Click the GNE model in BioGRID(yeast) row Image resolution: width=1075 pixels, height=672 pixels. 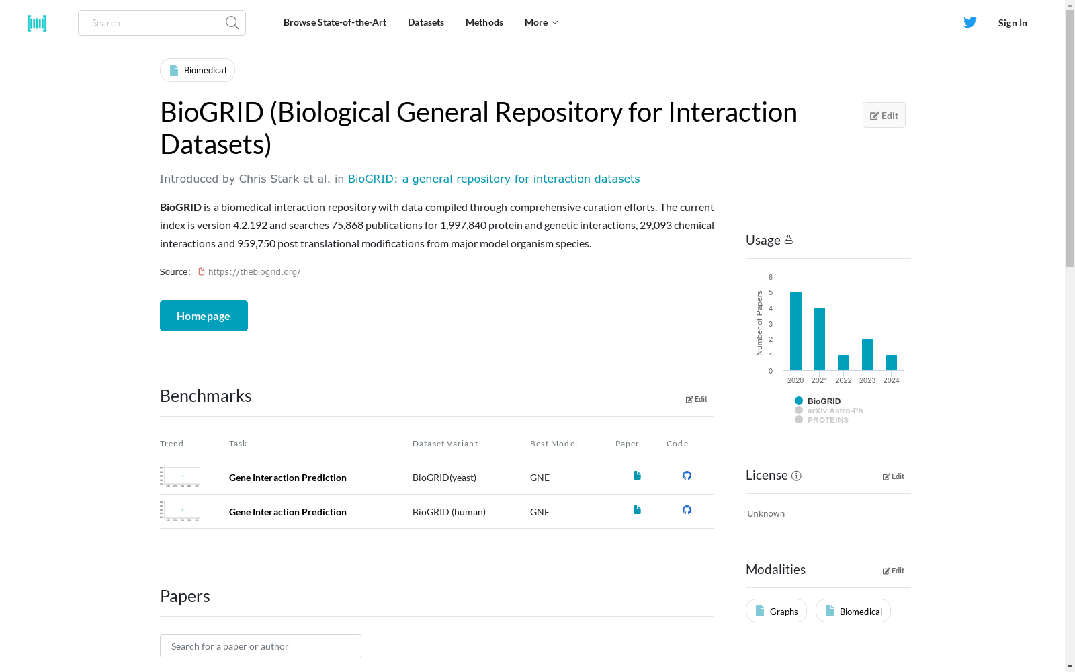pyautogui.click(x=540, y=478)
